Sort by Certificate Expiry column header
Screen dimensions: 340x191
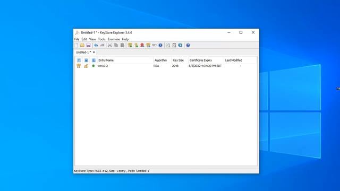[x=206, y=60]
